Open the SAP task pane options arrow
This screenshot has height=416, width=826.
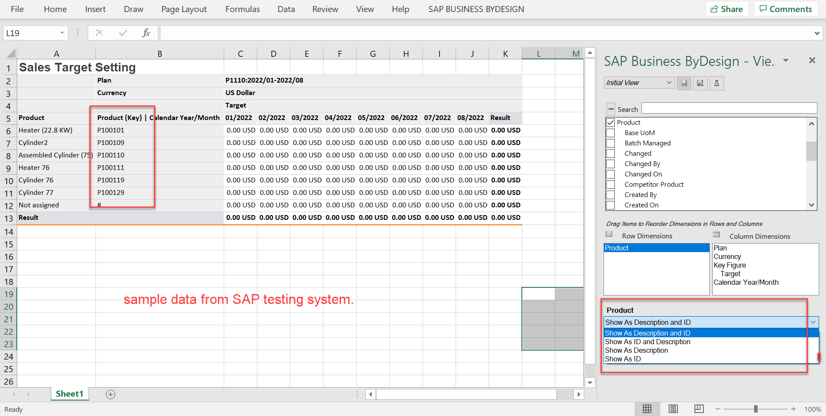point(786,61)
